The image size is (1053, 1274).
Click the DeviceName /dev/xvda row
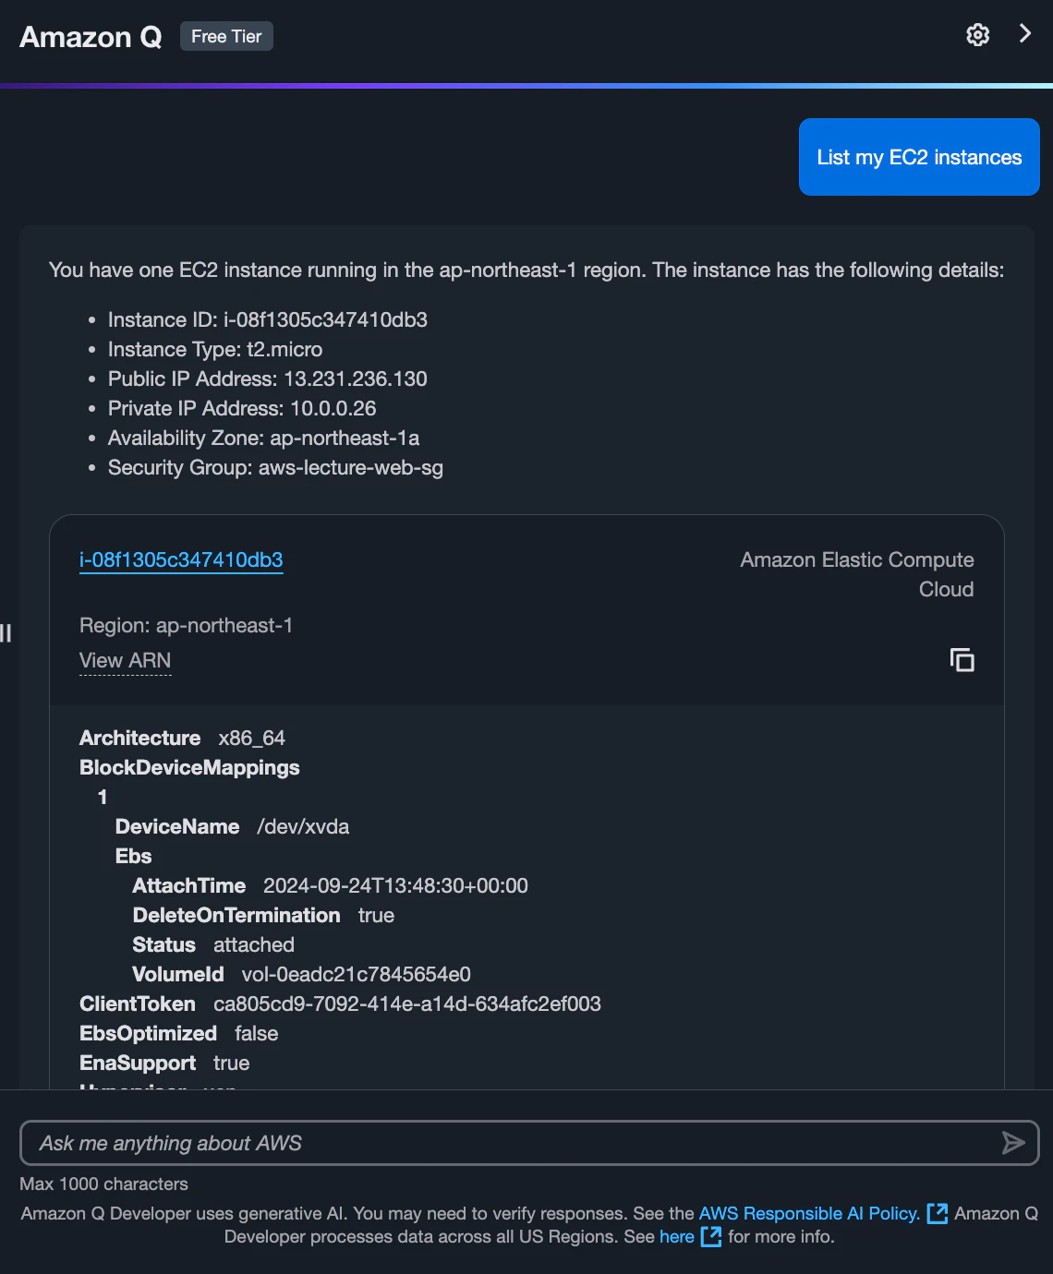pos(232,827)
